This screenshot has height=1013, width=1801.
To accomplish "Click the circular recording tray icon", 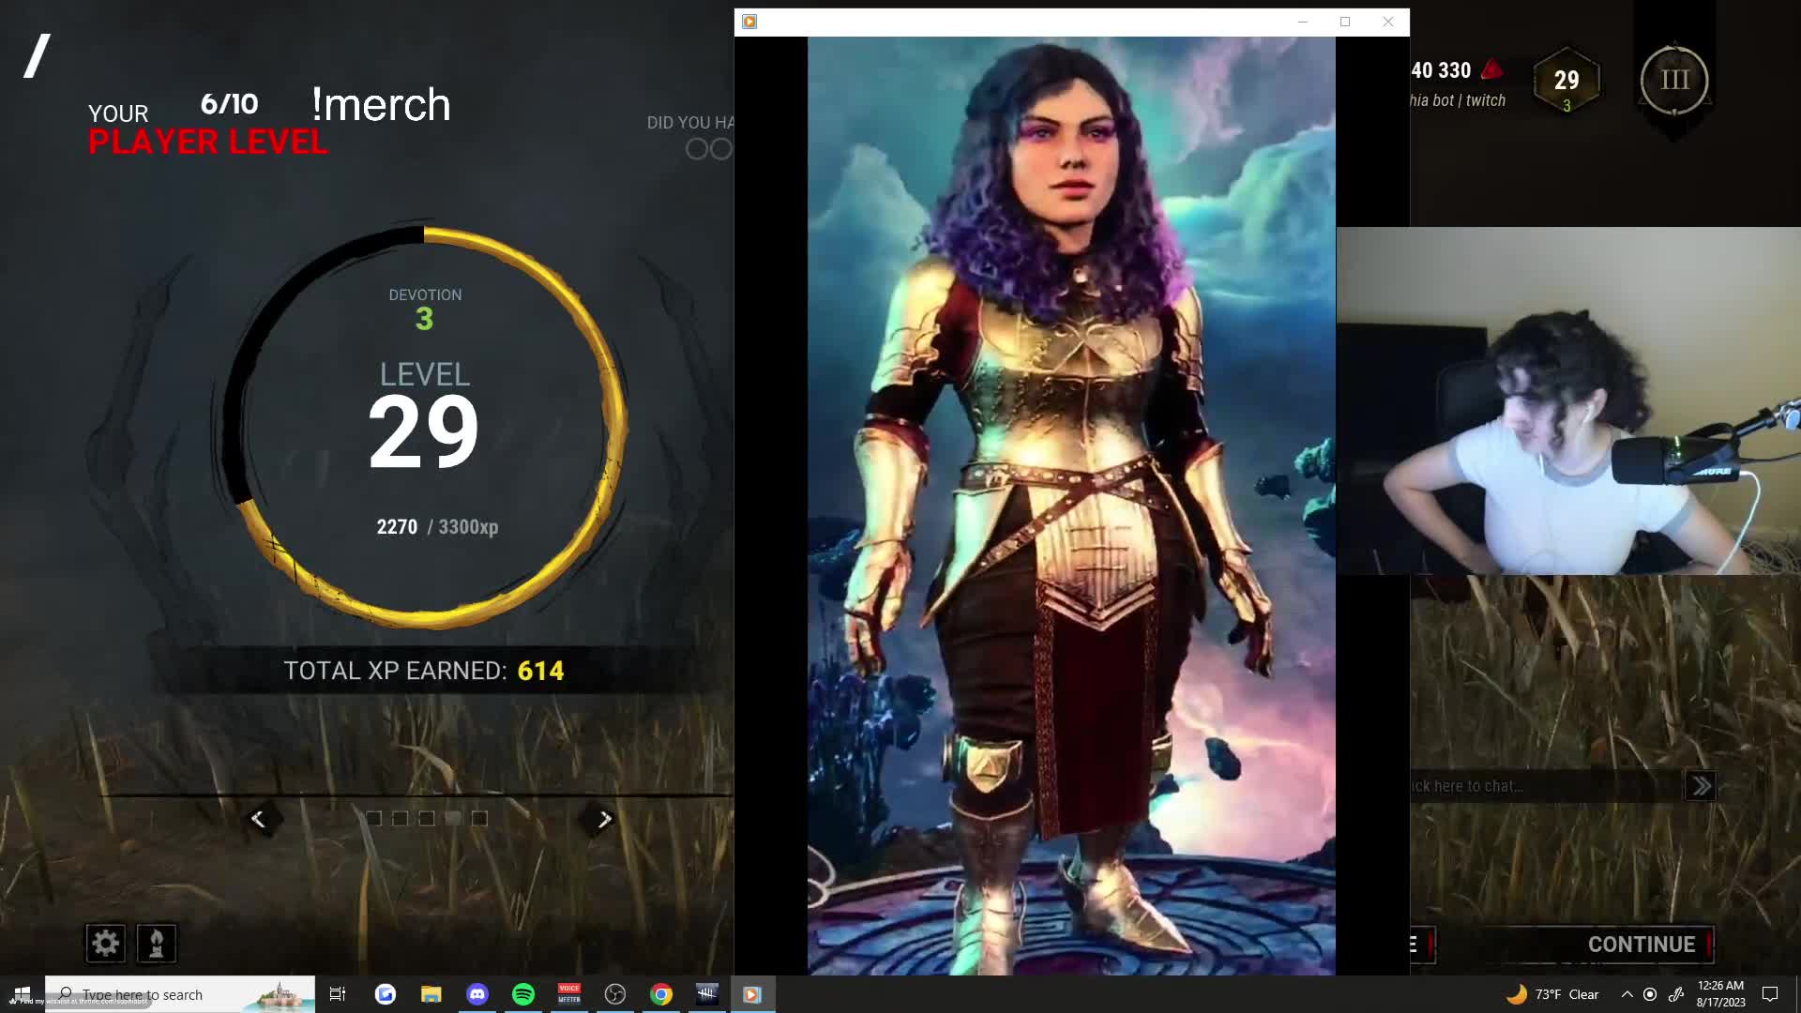I will (1650, 994).
